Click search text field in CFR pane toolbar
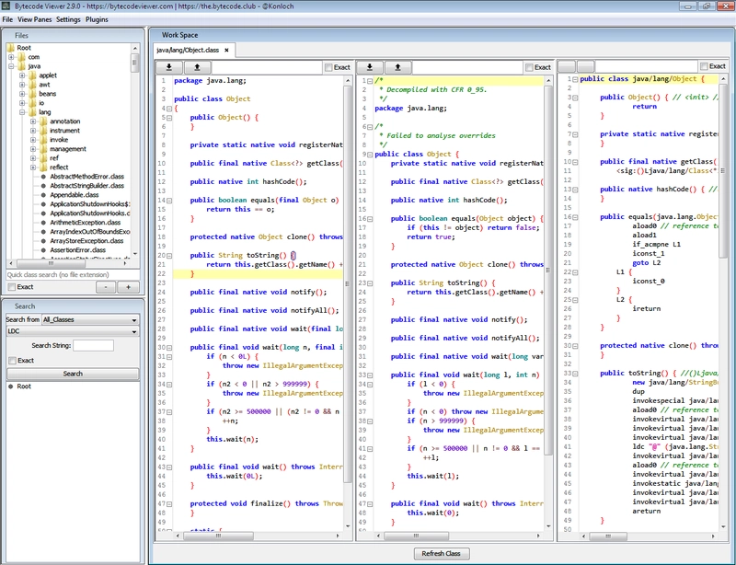 coord(467,67)
